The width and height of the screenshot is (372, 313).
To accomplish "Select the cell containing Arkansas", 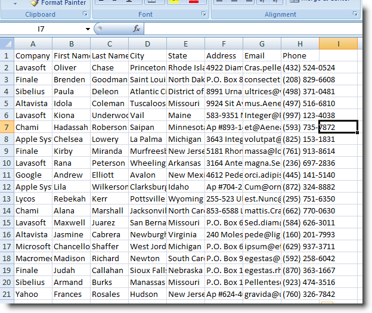I will 186,163.
